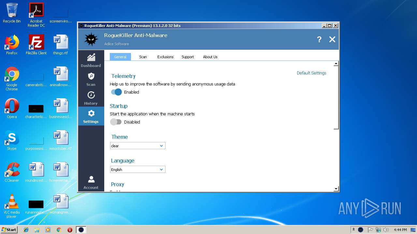Open help with the question mark icon

coord(319,39)
